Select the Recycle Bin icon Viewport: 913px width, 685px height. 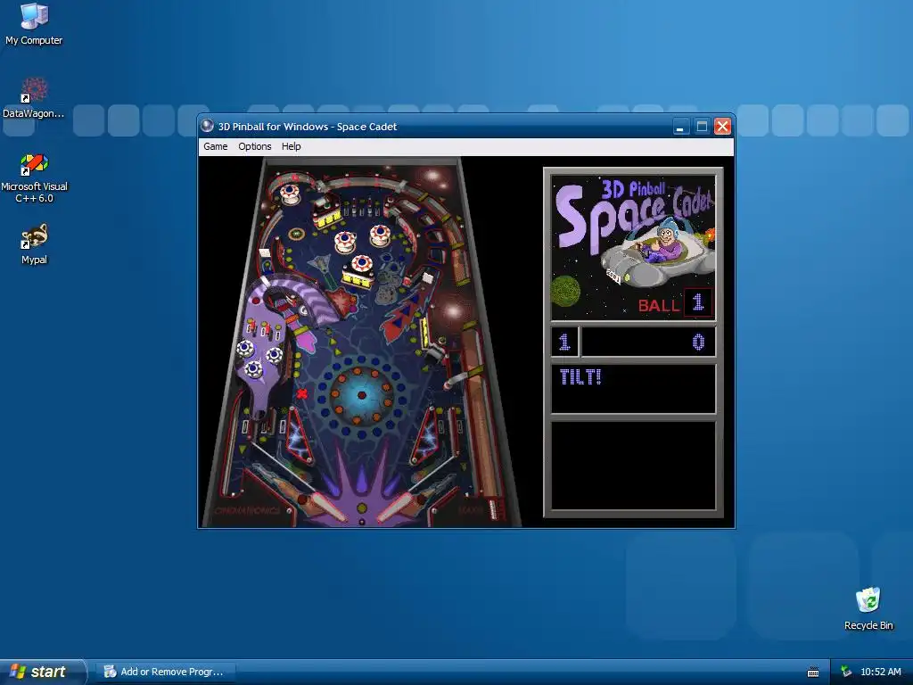[868, 608]
